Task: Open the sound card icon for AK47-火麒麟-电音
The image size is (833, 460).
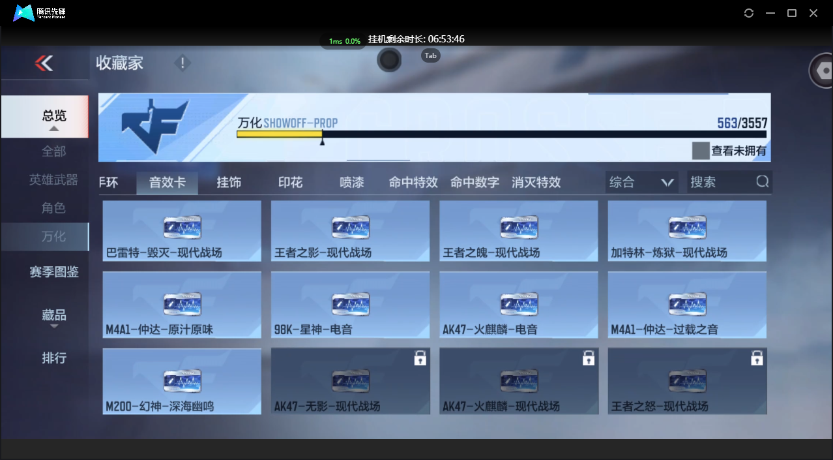Action: pyautogui.click(x=519, y=304)
